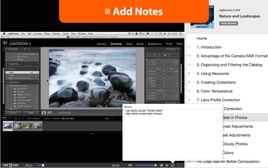Click the fullscreen rectangle icon
268x168 pixels.
pos(179,165)
